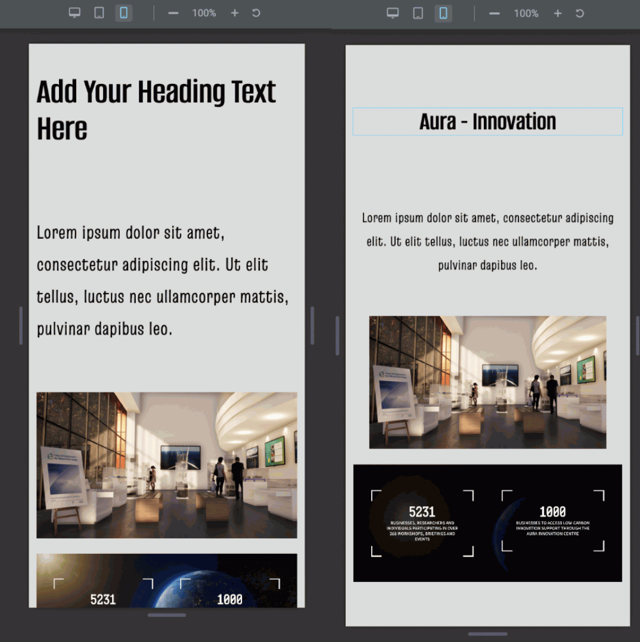Image resolution: width=640 pixels, height=642 pixels.
Task: Click the 5231 counter with businesses description
Action: [x=422, y=523]
